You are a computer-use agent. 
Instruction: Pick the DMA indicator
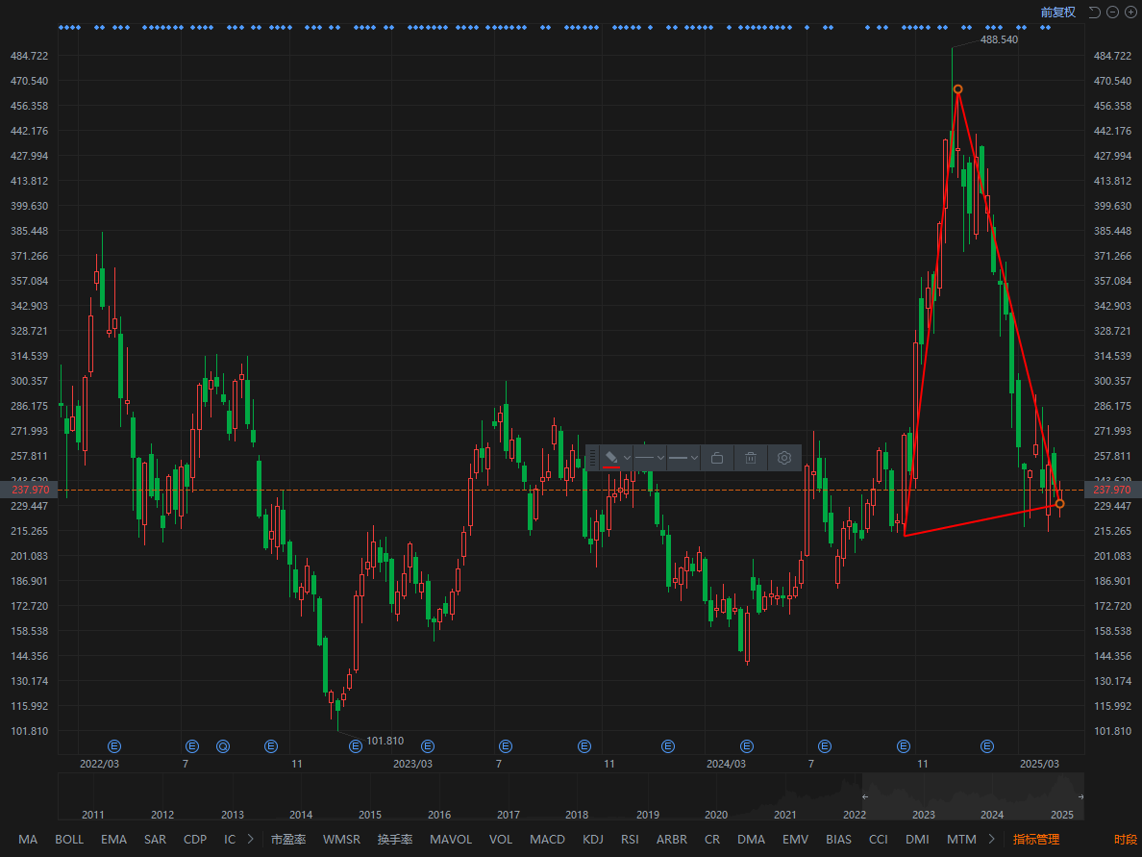(751, 840)
